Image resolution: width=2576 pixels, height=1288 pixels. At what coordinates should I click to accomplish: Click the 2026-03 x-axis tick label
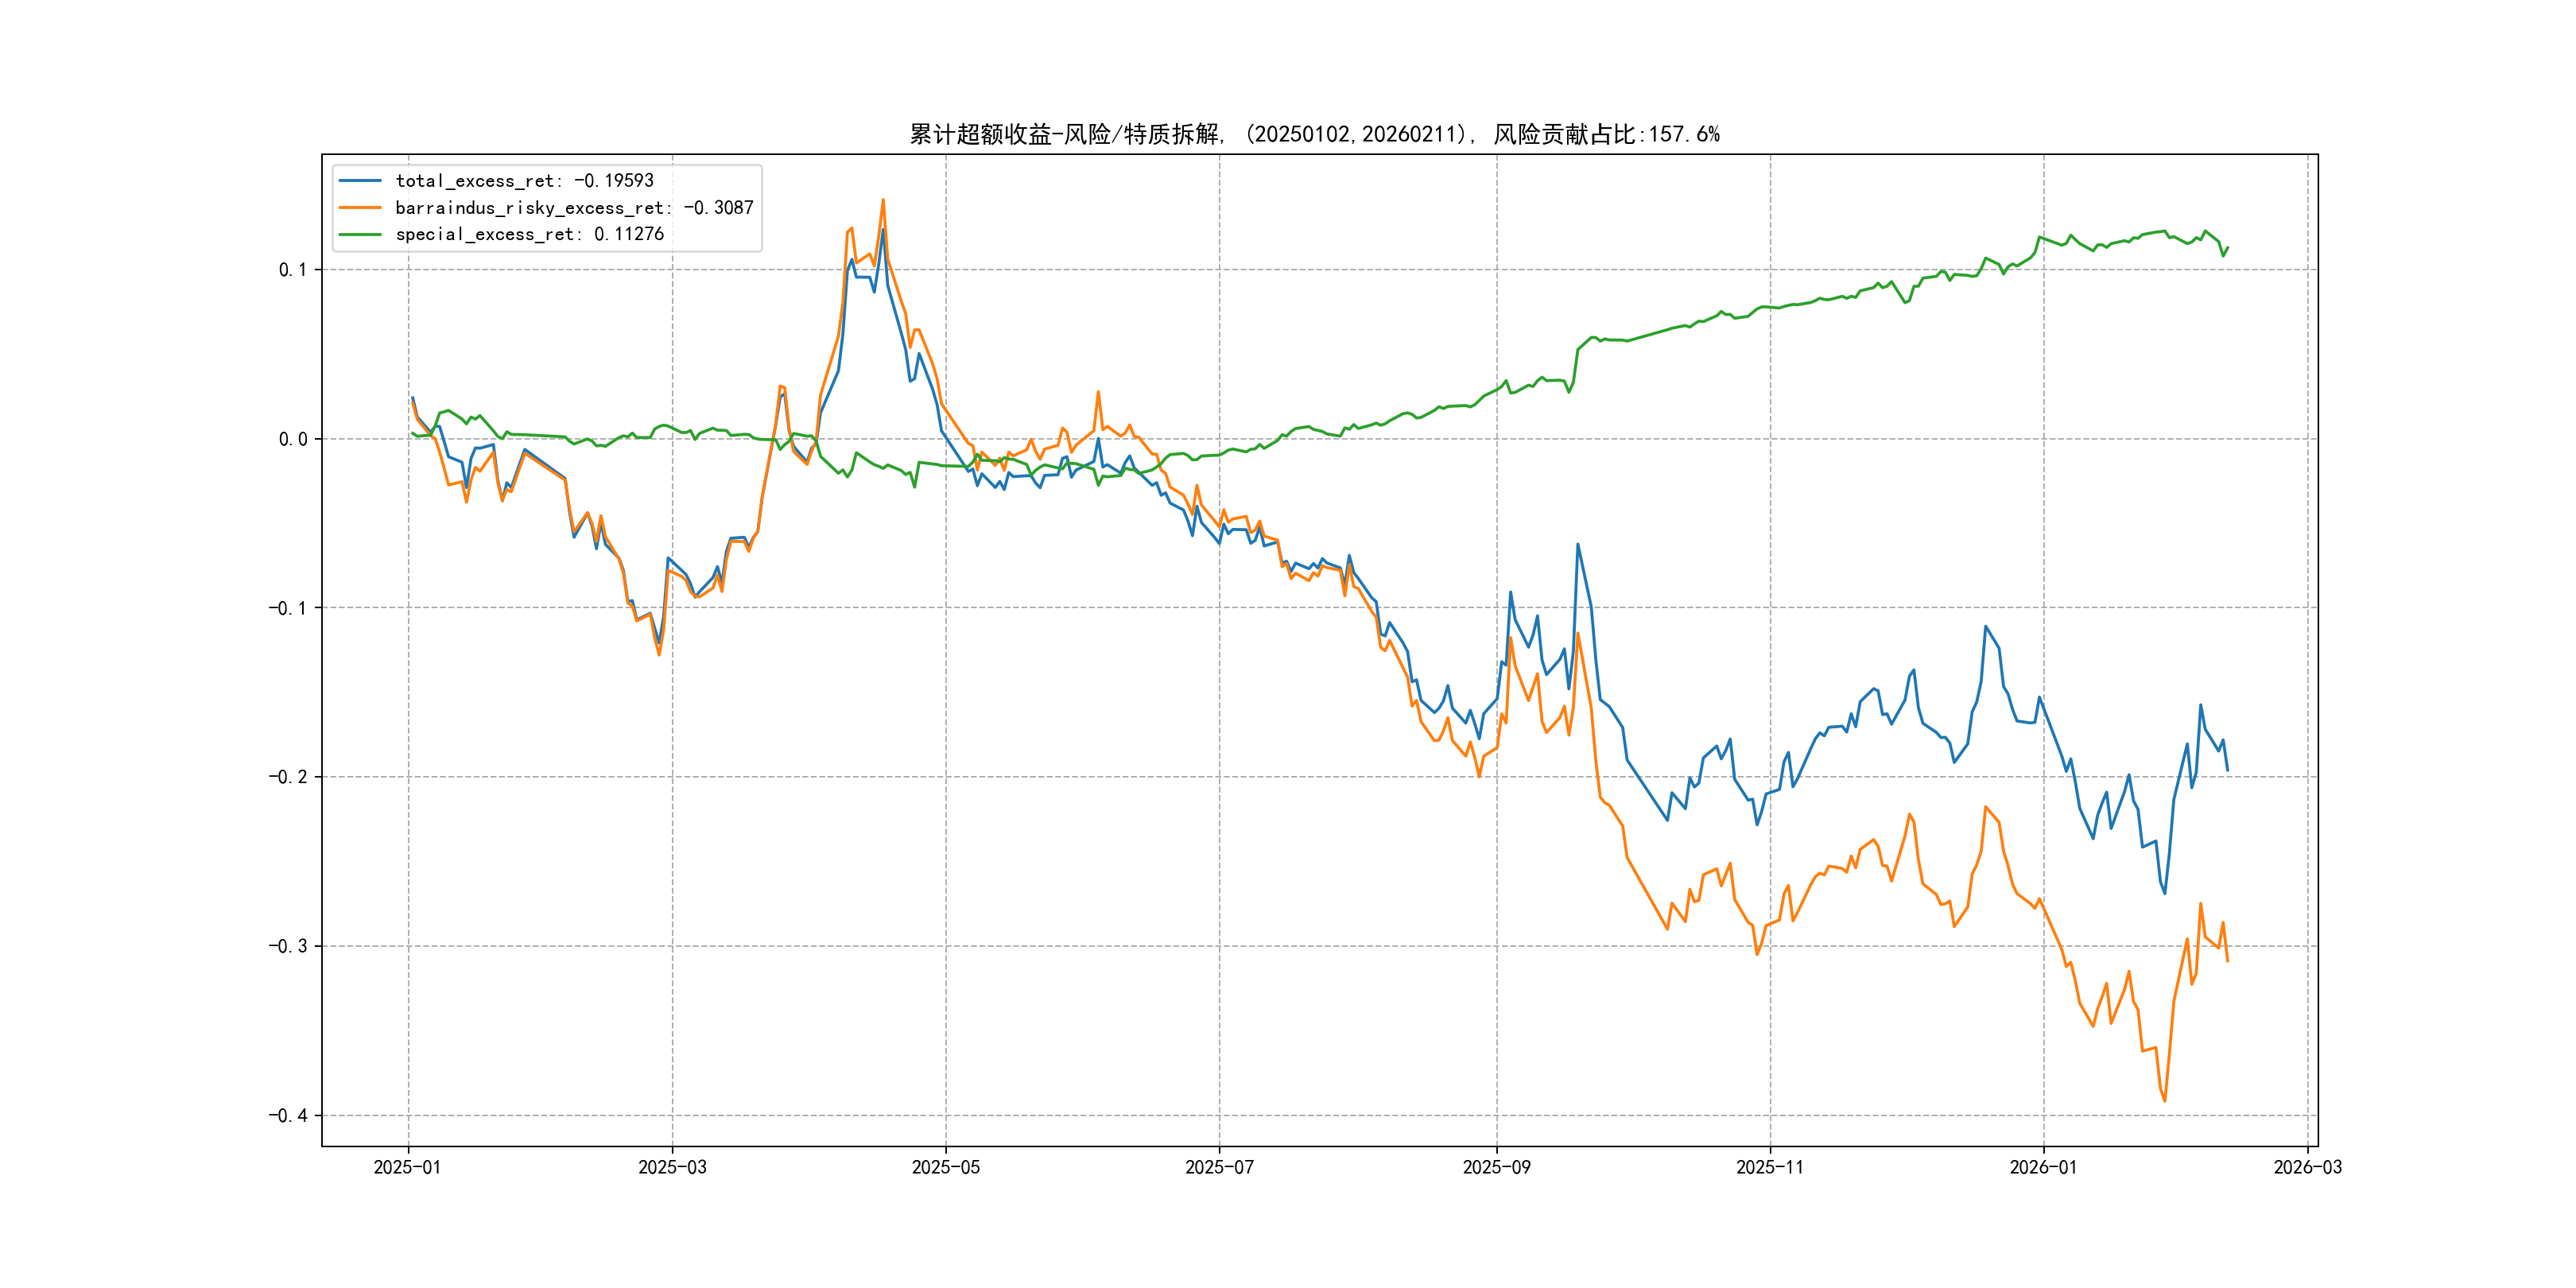click(x=2307, y=1167)
